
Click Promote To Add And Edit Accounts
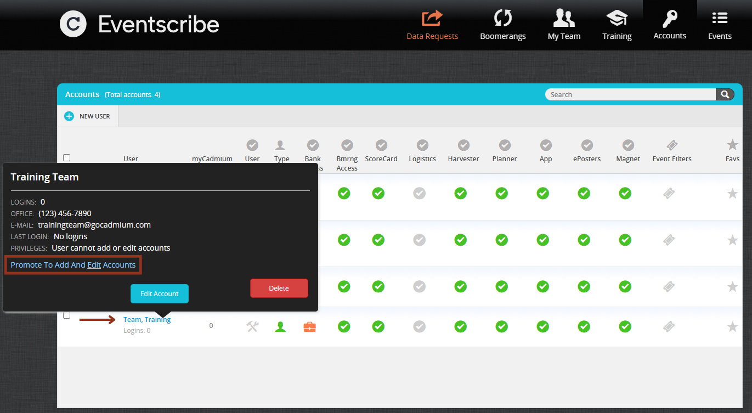[x=73, y=265]
